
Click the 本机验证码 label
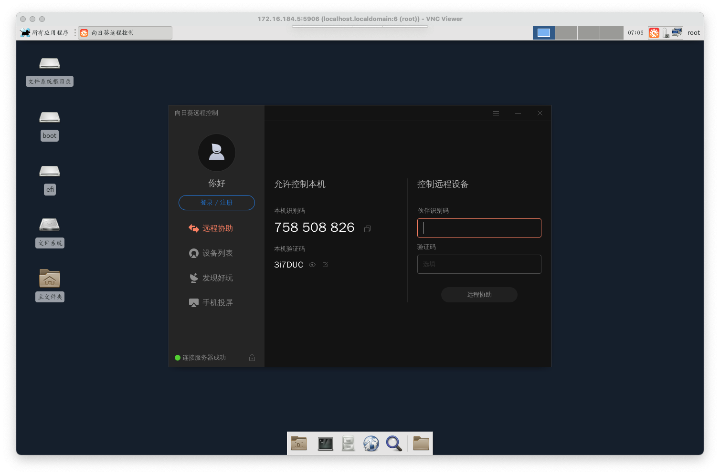tap(290, 249)
